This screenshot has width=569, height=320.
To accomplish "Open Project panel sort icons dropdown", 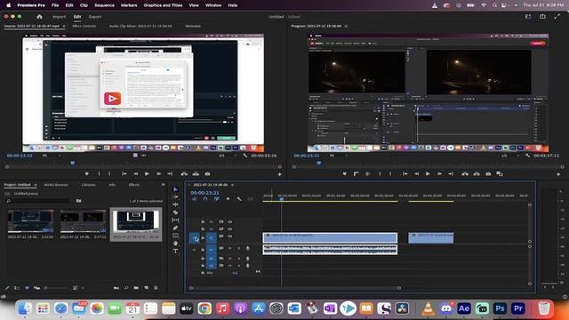I will point(77,288).
